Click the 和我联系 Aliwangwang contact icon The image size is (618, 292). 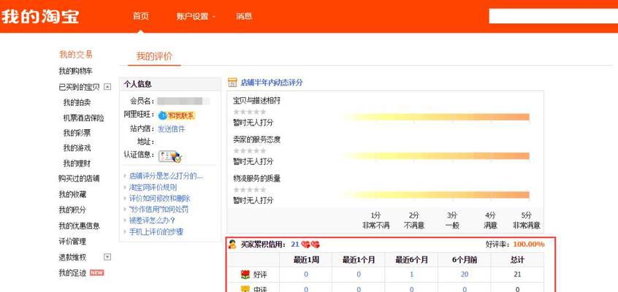tap(177, 115)
